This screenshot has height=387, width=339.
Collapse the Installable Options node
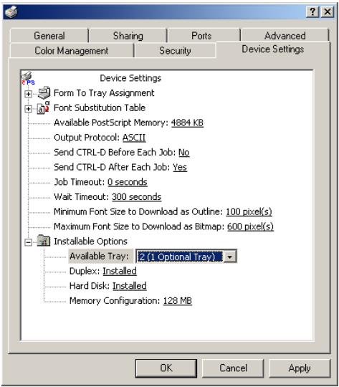[29, 242]
